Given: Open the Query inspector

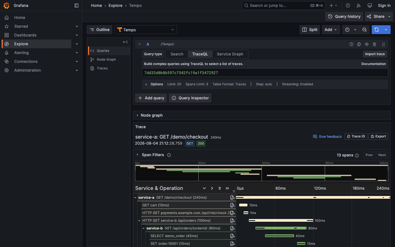Looking at the screenshot, I should coord(190,98).
